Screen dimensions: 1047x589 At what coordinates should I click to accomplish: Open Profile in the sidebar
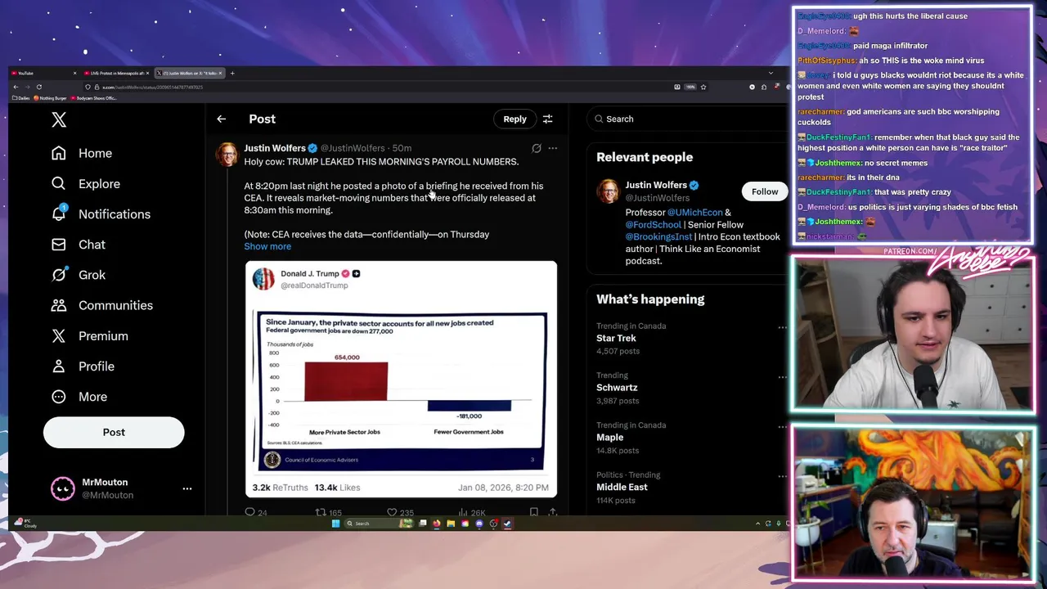pos(83,366)
